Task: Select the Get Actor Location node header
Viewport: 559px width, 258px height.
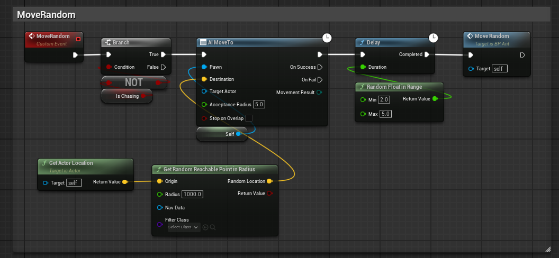Action: coord(85,166)
